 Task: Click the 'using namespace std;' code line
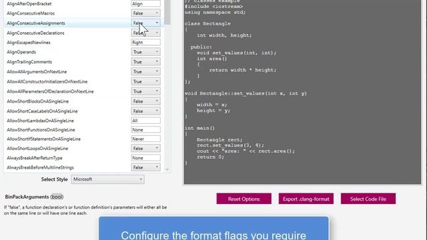coord(215,12)
